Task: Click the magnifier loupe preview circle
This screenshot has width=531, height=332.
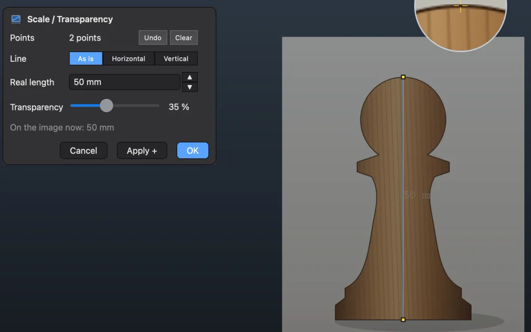Action: 461,24
